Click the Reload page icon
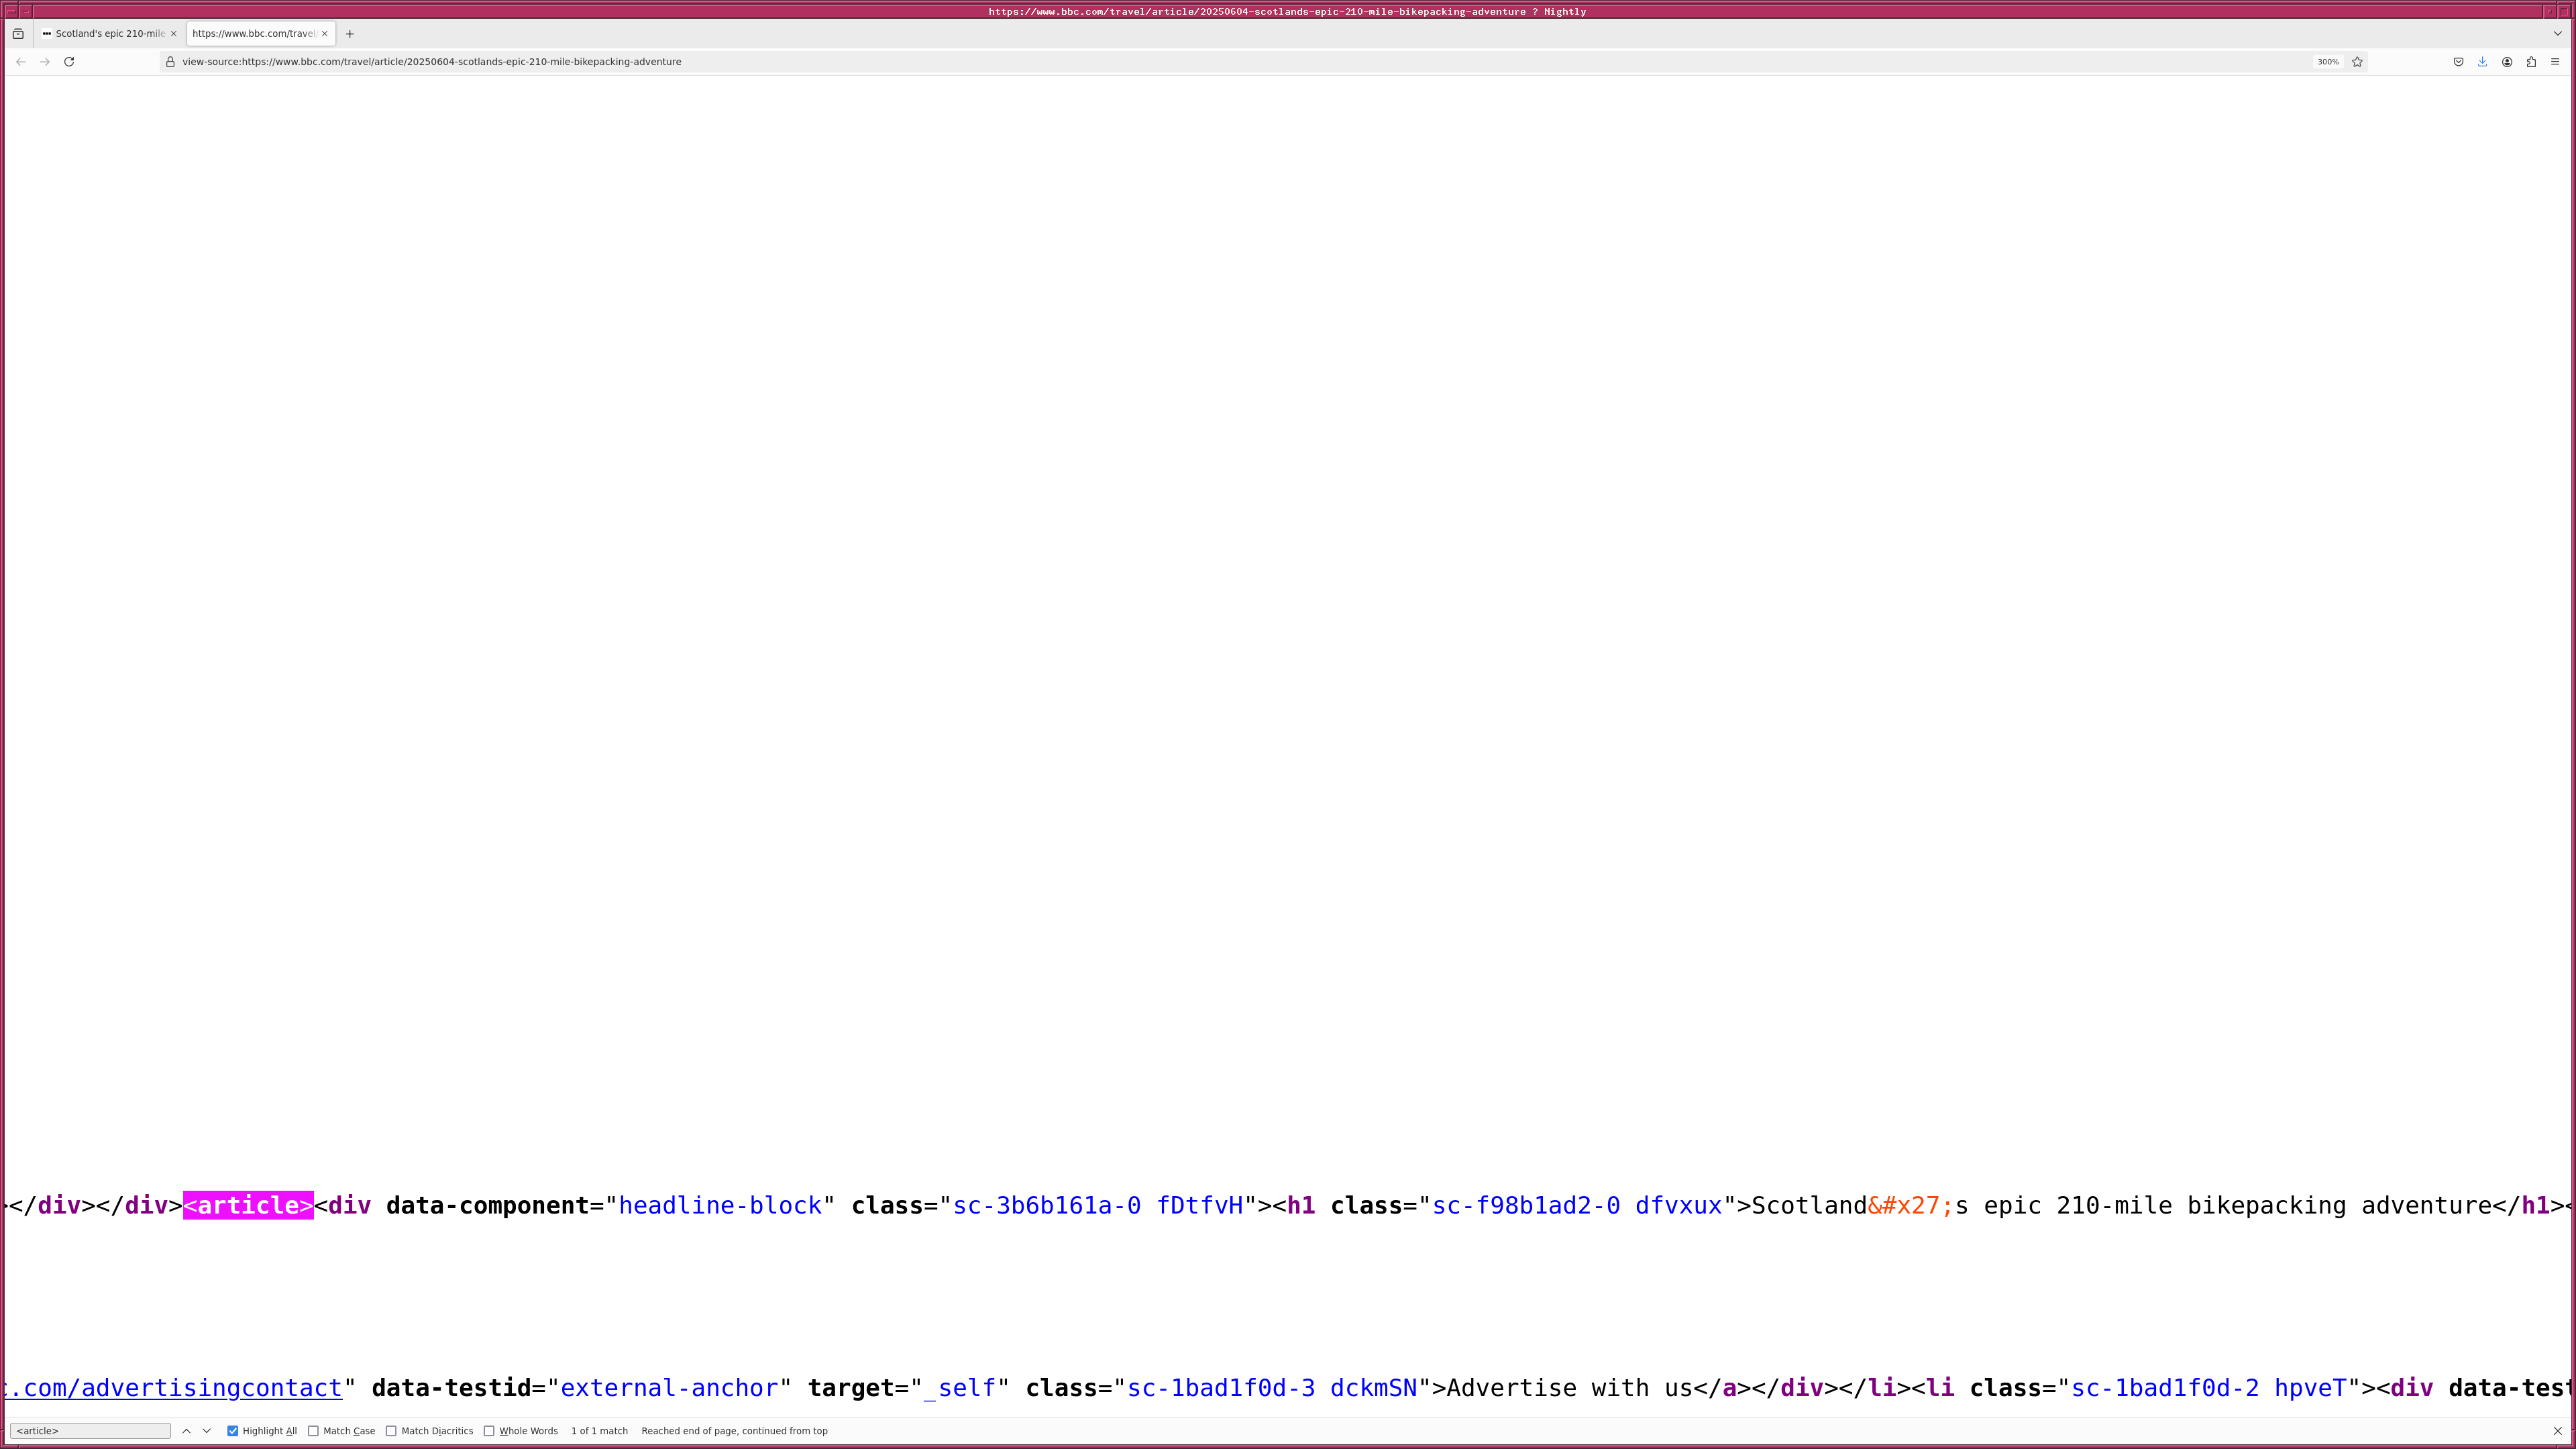 pos(69,62)
